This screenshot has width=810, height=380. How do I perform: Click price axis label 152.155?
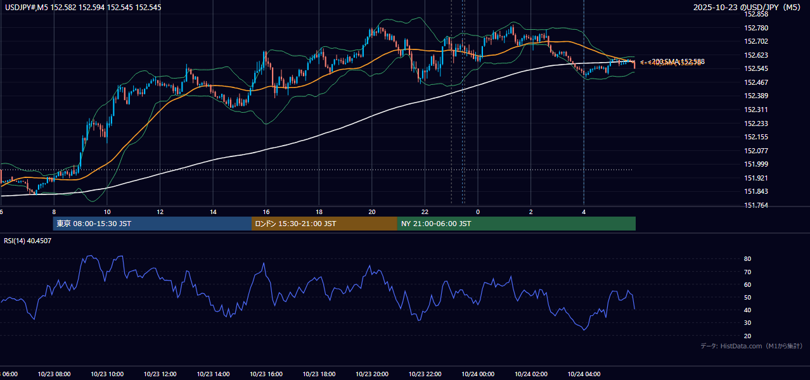[x=756, y=137]
